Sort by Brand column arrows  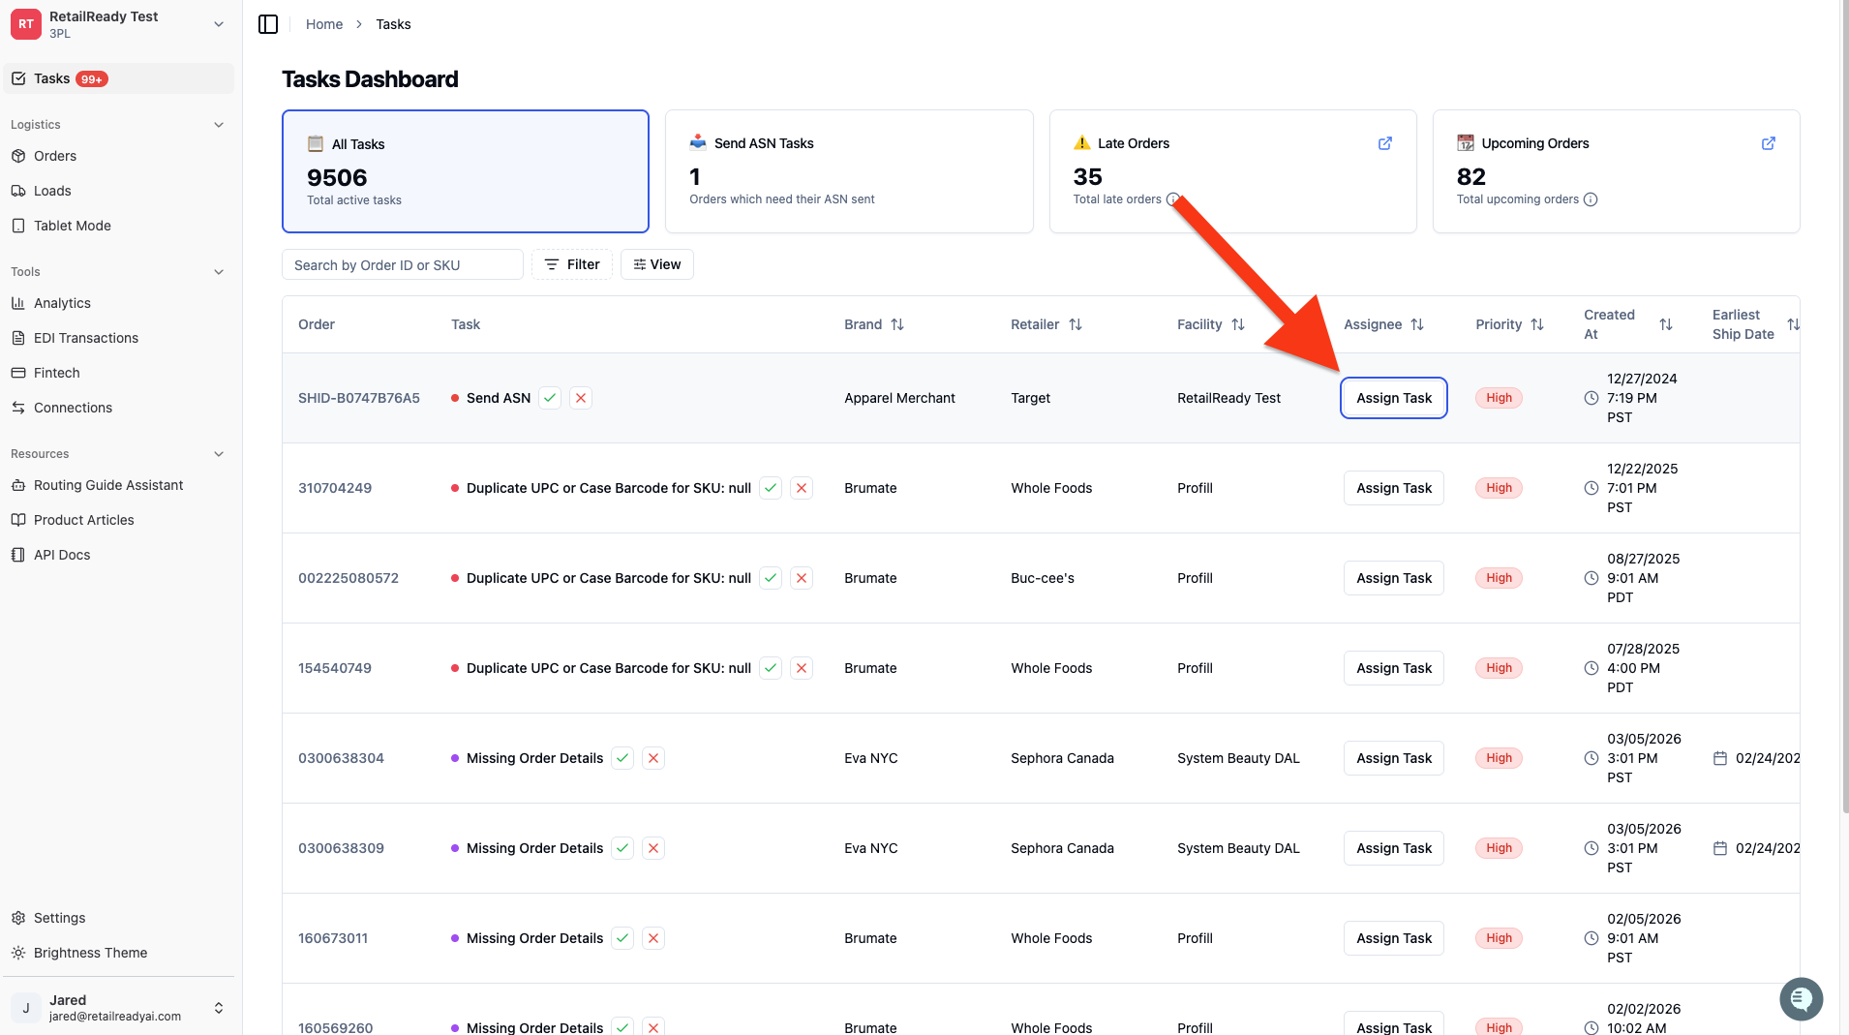pos(897,324)
